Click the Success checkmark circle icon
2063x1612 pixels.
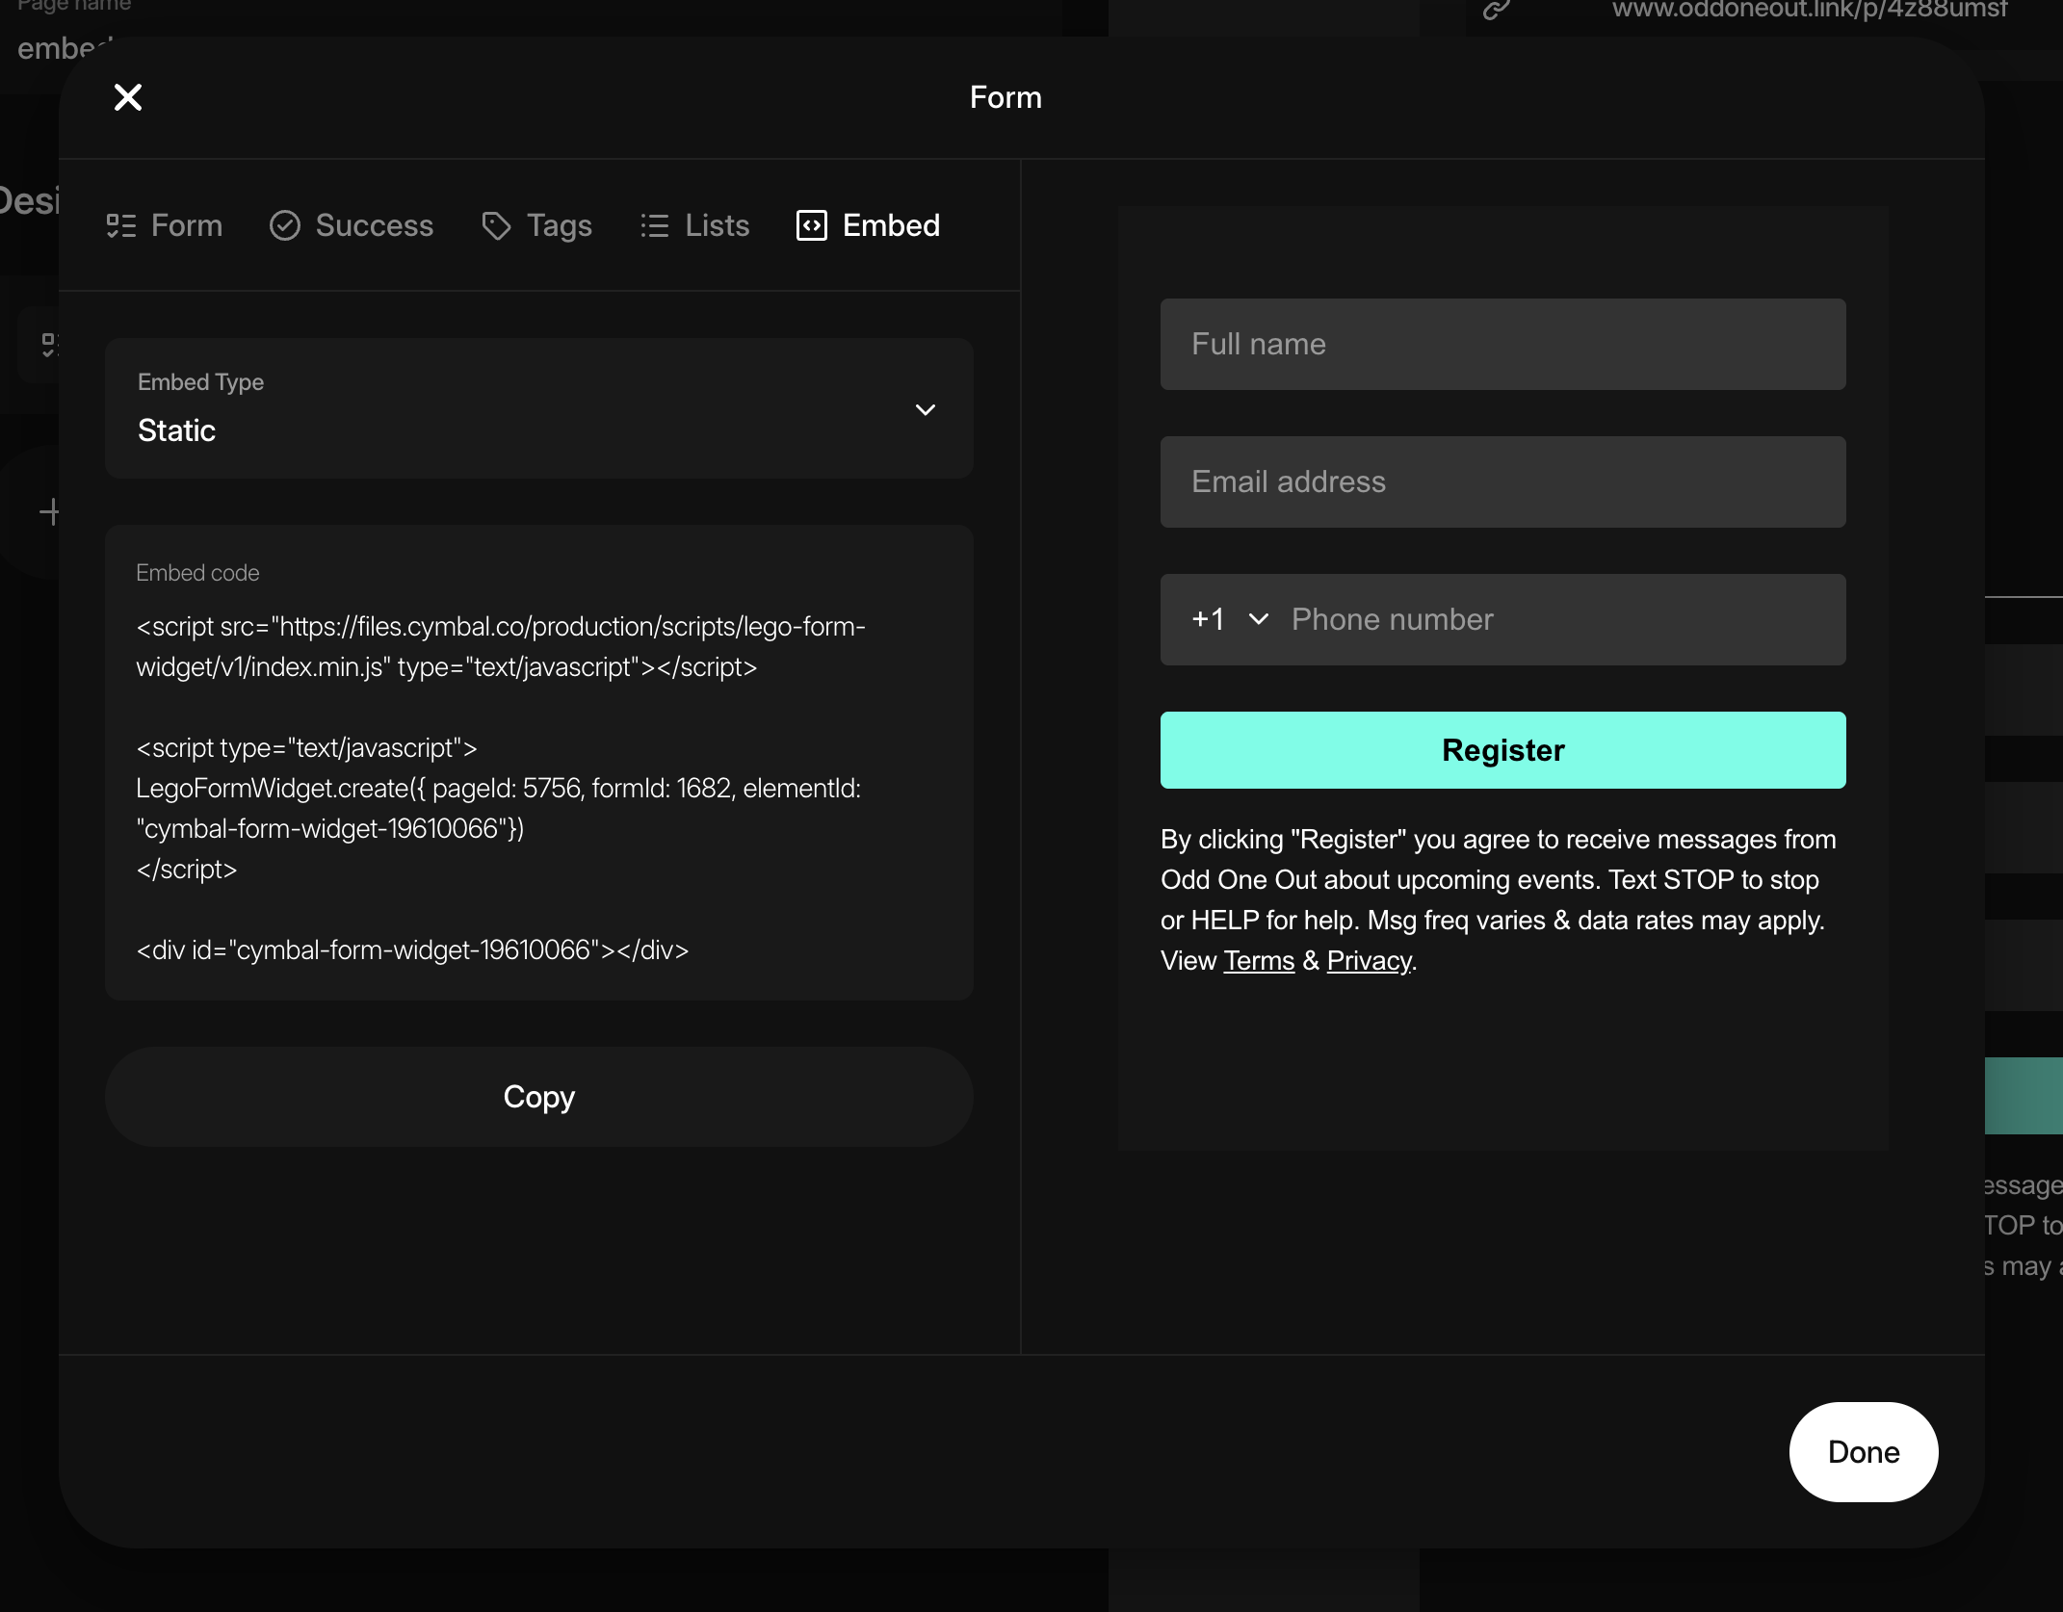coord(284,225)
